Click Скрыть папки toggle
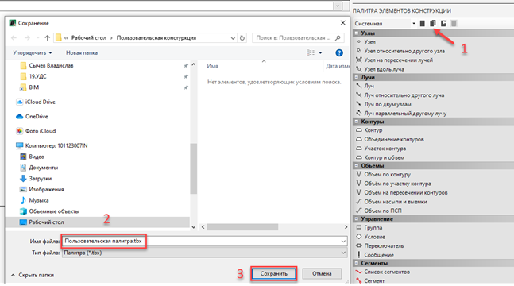This screenshot has height=286, width=514. pyautogui.click(x=33, y=275)
